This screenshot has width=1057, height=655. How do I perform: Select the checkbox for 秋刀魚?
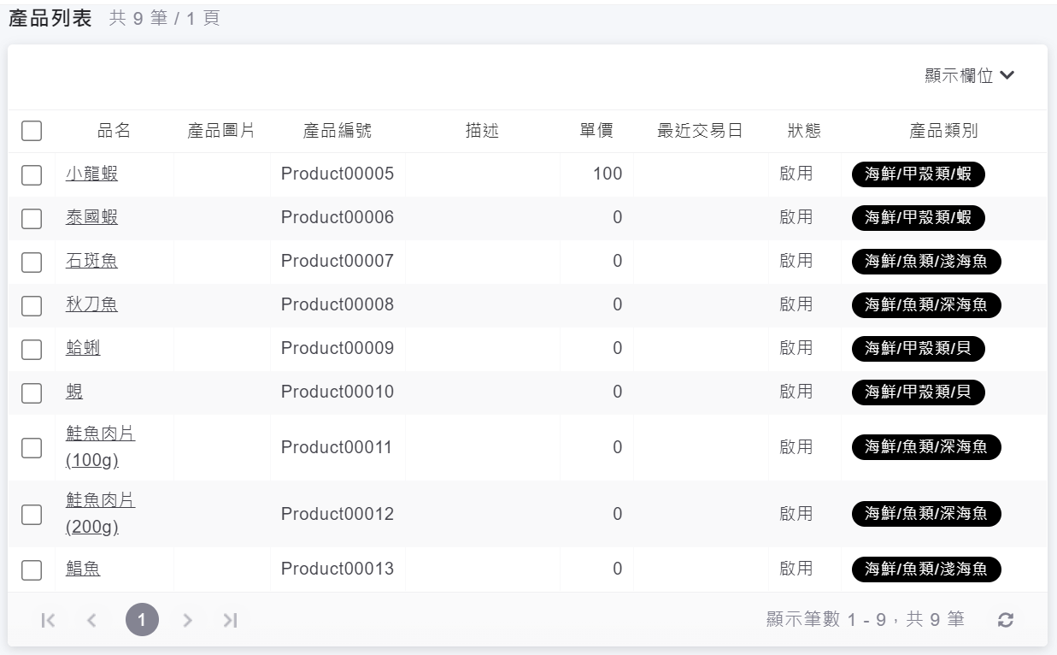pyautogui.click(x=32, y=305)
